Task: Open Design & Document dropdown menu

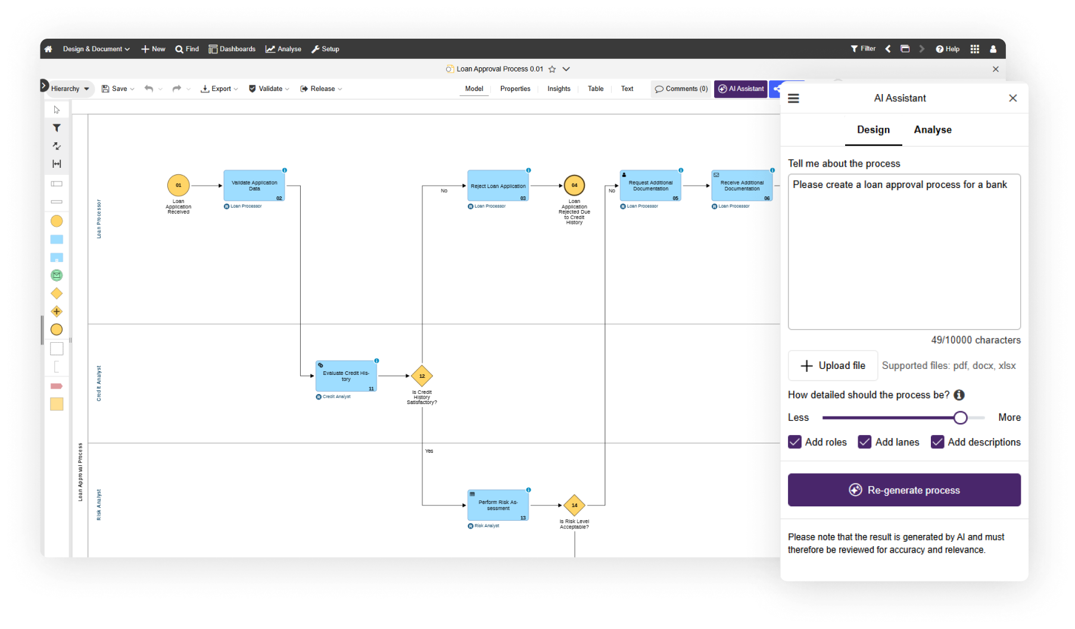Action: click(96, 49)
